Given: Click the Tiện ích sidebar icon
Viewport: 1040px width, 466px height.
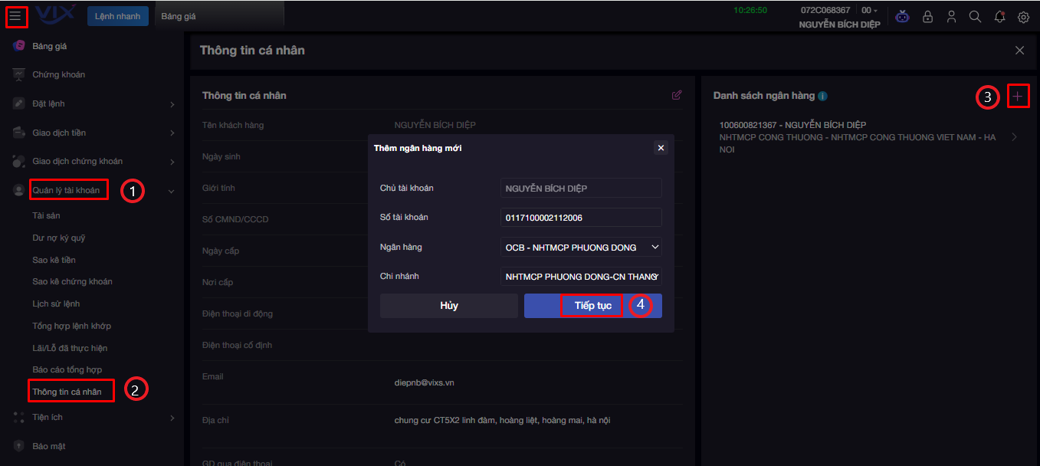Looking at the screenshot, I should [19, 417].
